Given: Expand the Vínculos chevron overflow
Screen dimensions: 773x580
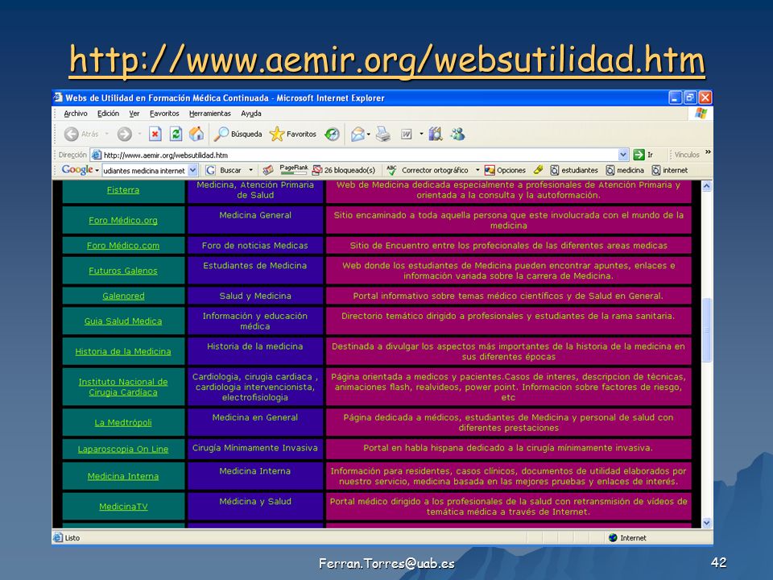Looking at the screenshot, I should click(708, 152).
